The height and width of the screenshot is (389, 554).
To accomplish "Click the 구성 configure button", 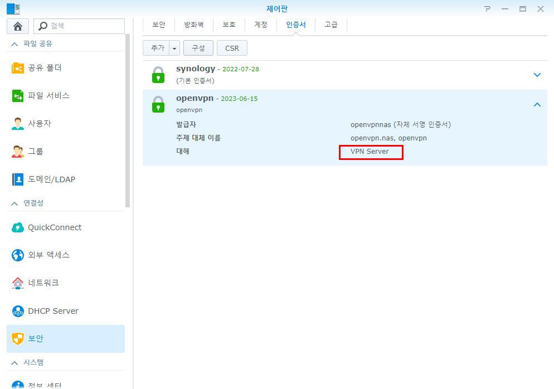I will 198,48.
